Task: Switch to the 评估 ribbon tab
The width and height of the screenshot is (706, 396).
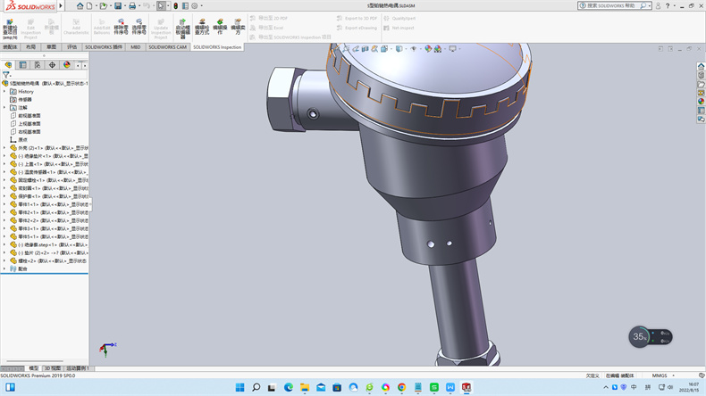Action: (72, 47)
